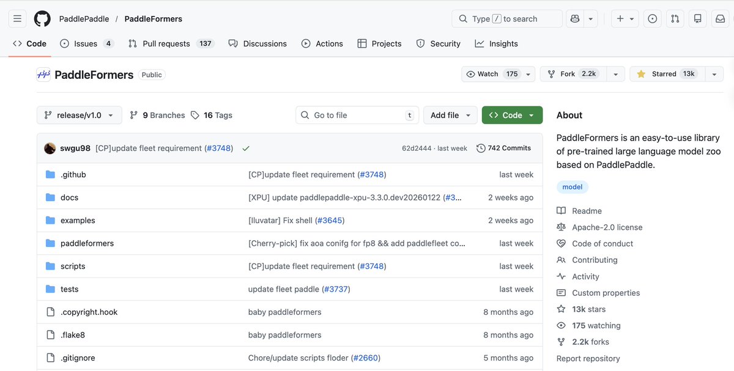Open the Security tab
734x371 pixels.
(x=439, y=43)
